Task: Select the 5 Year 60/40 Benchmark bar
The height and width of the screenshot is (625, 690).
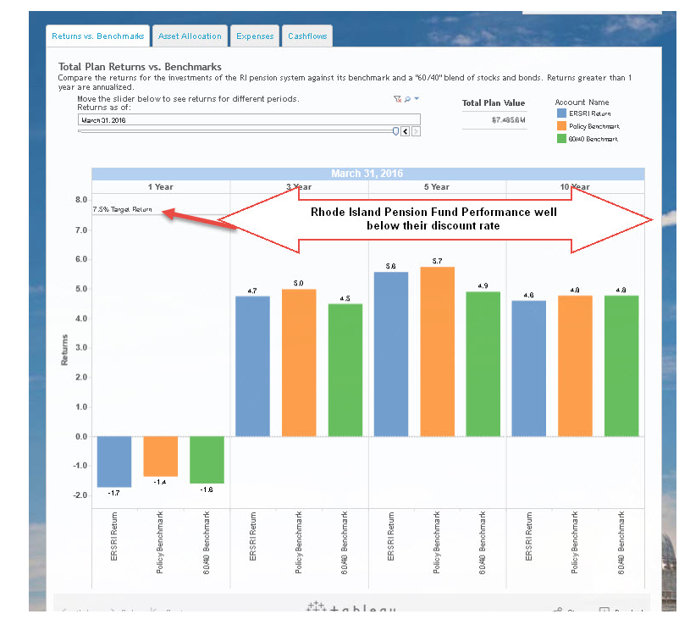Action: [x=483, y=364]
